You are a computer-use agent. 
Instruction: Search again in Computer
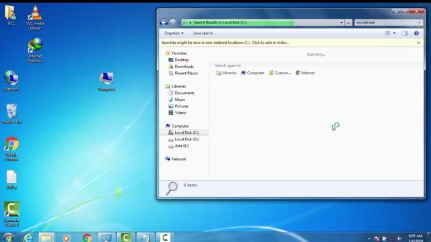click(253, 73)
